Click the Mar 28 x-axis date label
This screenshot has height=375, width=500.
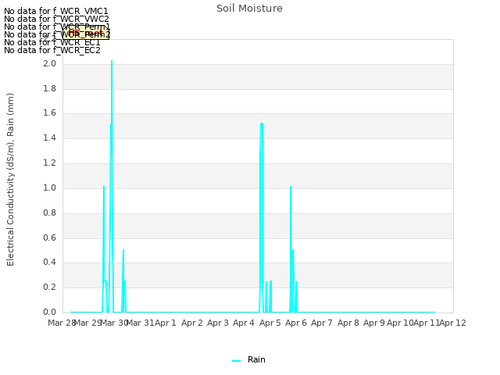[x=62, y=323]
